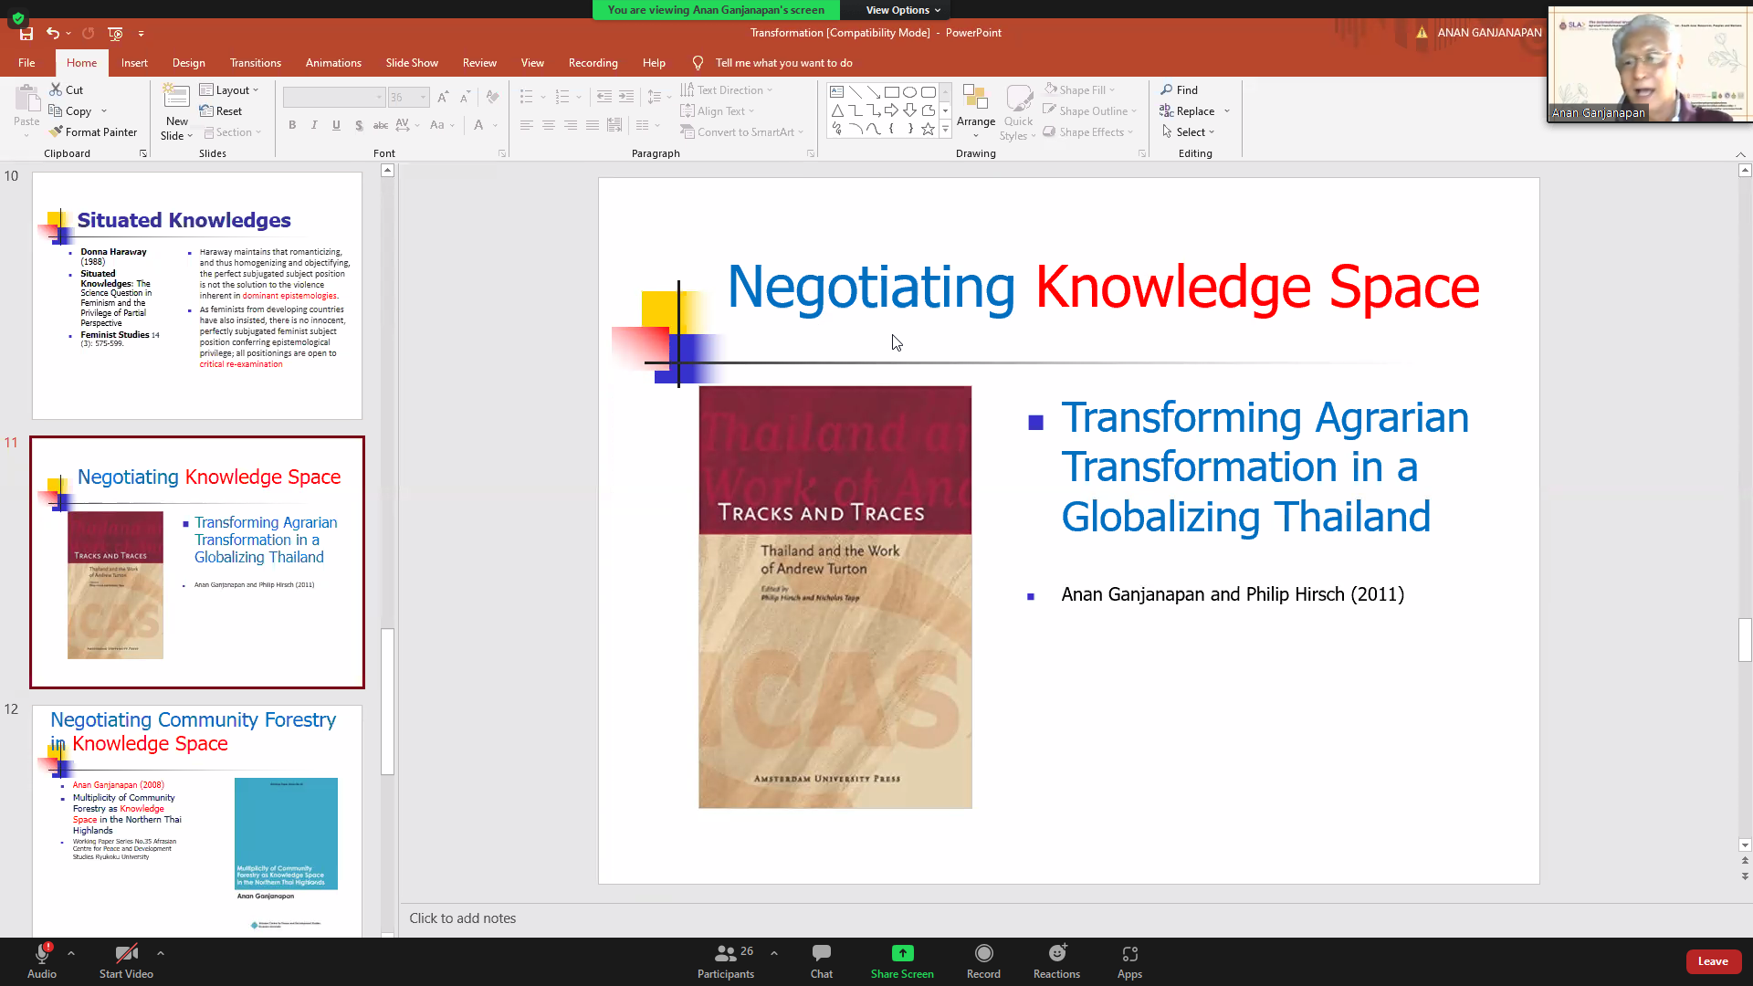
Task: Click the Zoom Record icon
Action: click(983, 960)
